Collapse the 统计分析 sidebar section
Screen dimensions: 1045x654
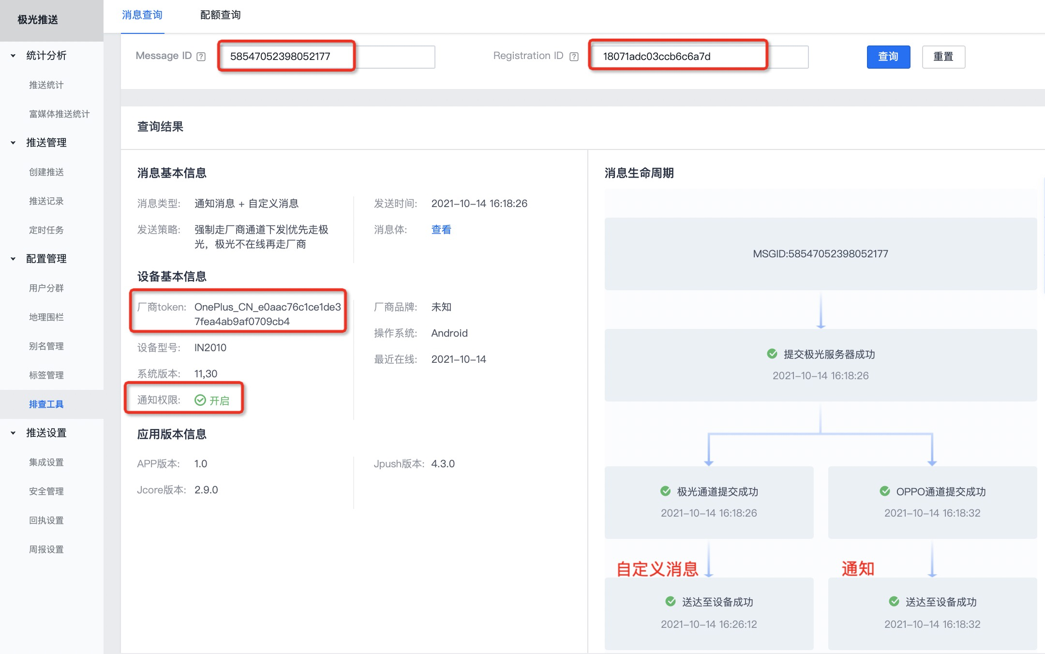tap(14, 56)
